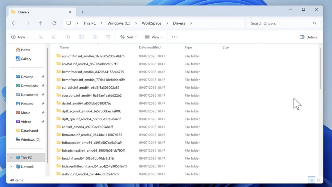Click the Drivers breadcrumb segment

pos(179,23)
